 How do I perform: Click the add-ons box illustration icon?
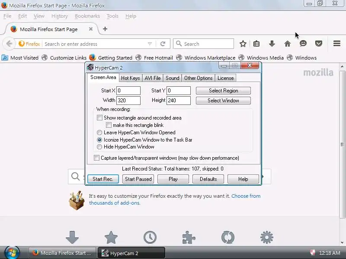tap(77, 200)
